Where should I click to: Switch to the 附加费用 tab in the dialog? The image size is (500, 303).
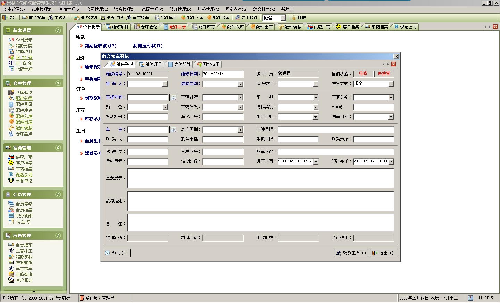[x=208, y=64]
